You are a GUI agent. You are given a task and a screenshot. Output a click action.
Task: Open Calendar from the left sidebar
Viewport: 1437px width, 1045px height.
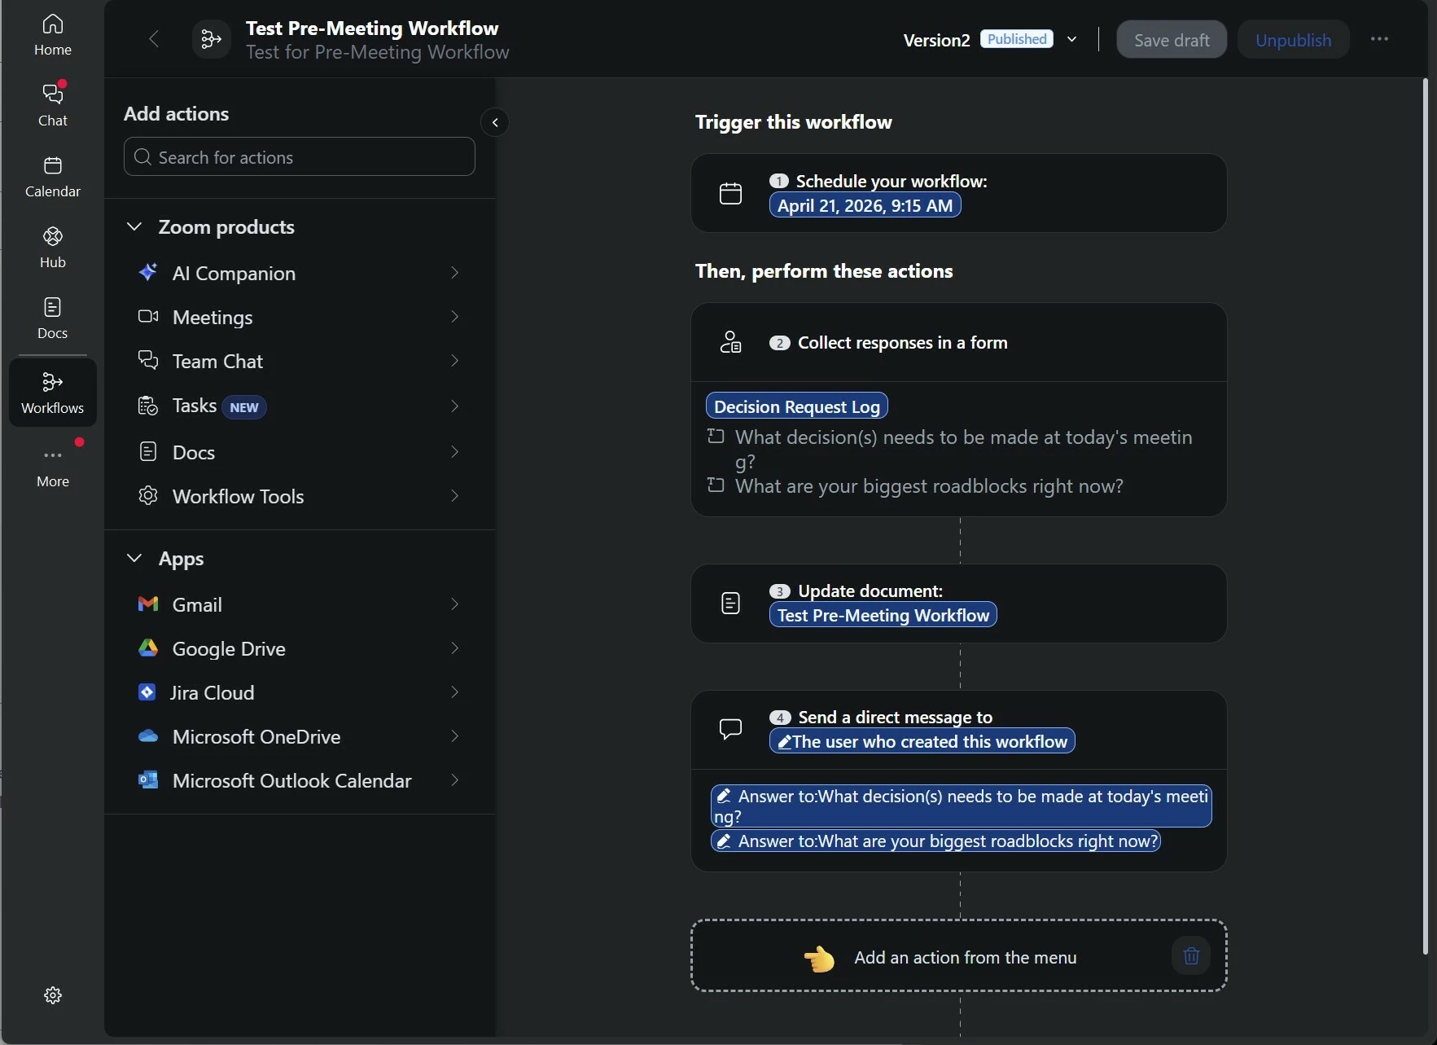[53, 176]
